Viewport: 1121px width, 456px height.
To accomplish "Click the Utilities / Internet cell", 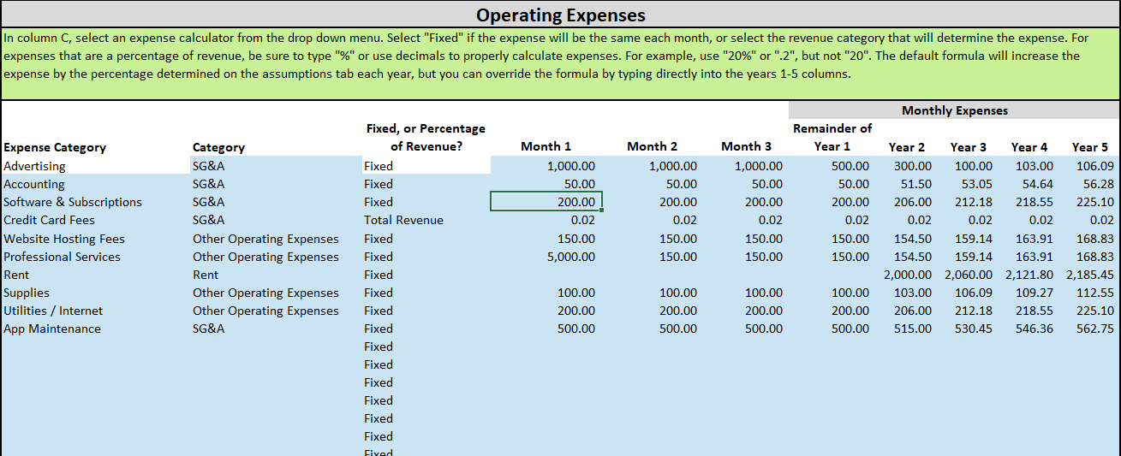I will (96, 311).
